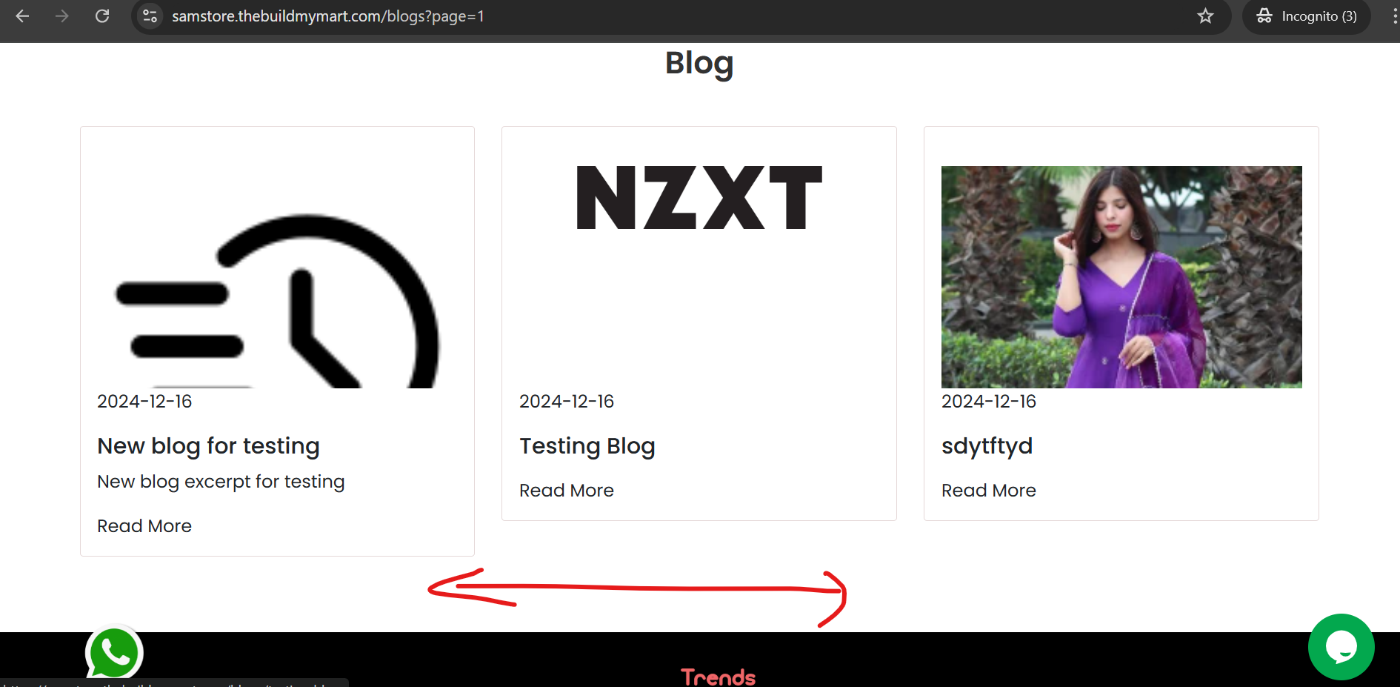
Task: Read More on Testing Blog card
Action: pyautogui.click(x=567, y=491)
